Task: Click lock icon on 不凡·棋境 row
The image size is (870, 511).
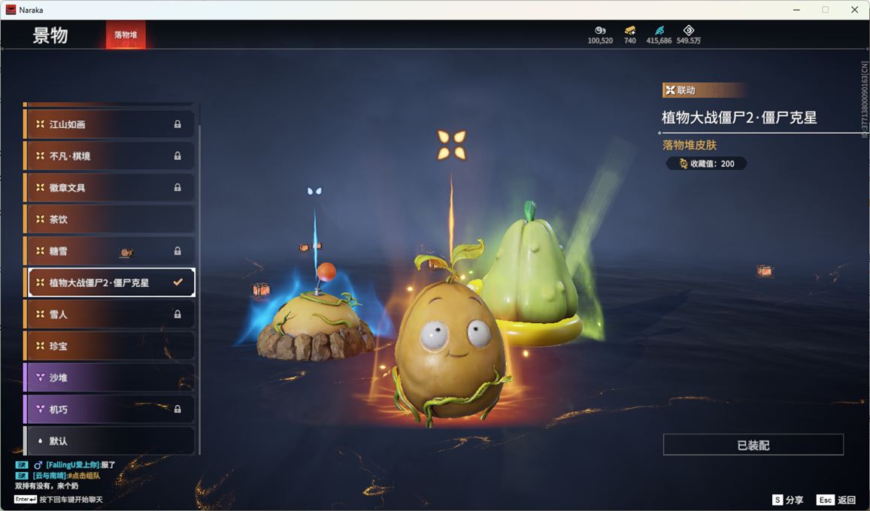Action: pos(177,156)
